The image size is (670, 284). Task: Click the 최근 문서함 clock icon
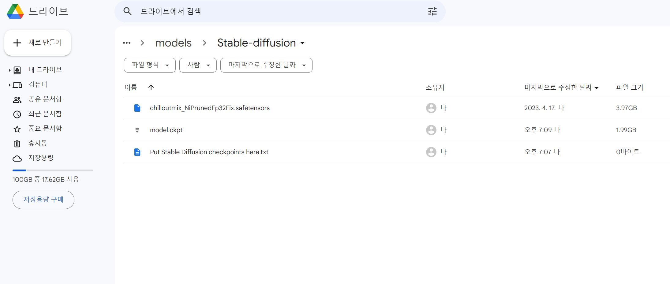pos(17,114)
